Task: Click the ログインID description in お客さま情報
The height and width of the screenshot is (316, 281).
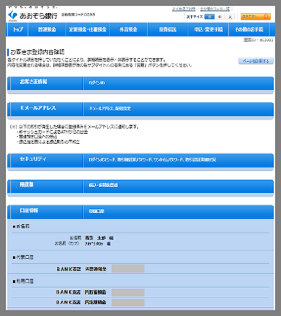Action: [97, 83]
